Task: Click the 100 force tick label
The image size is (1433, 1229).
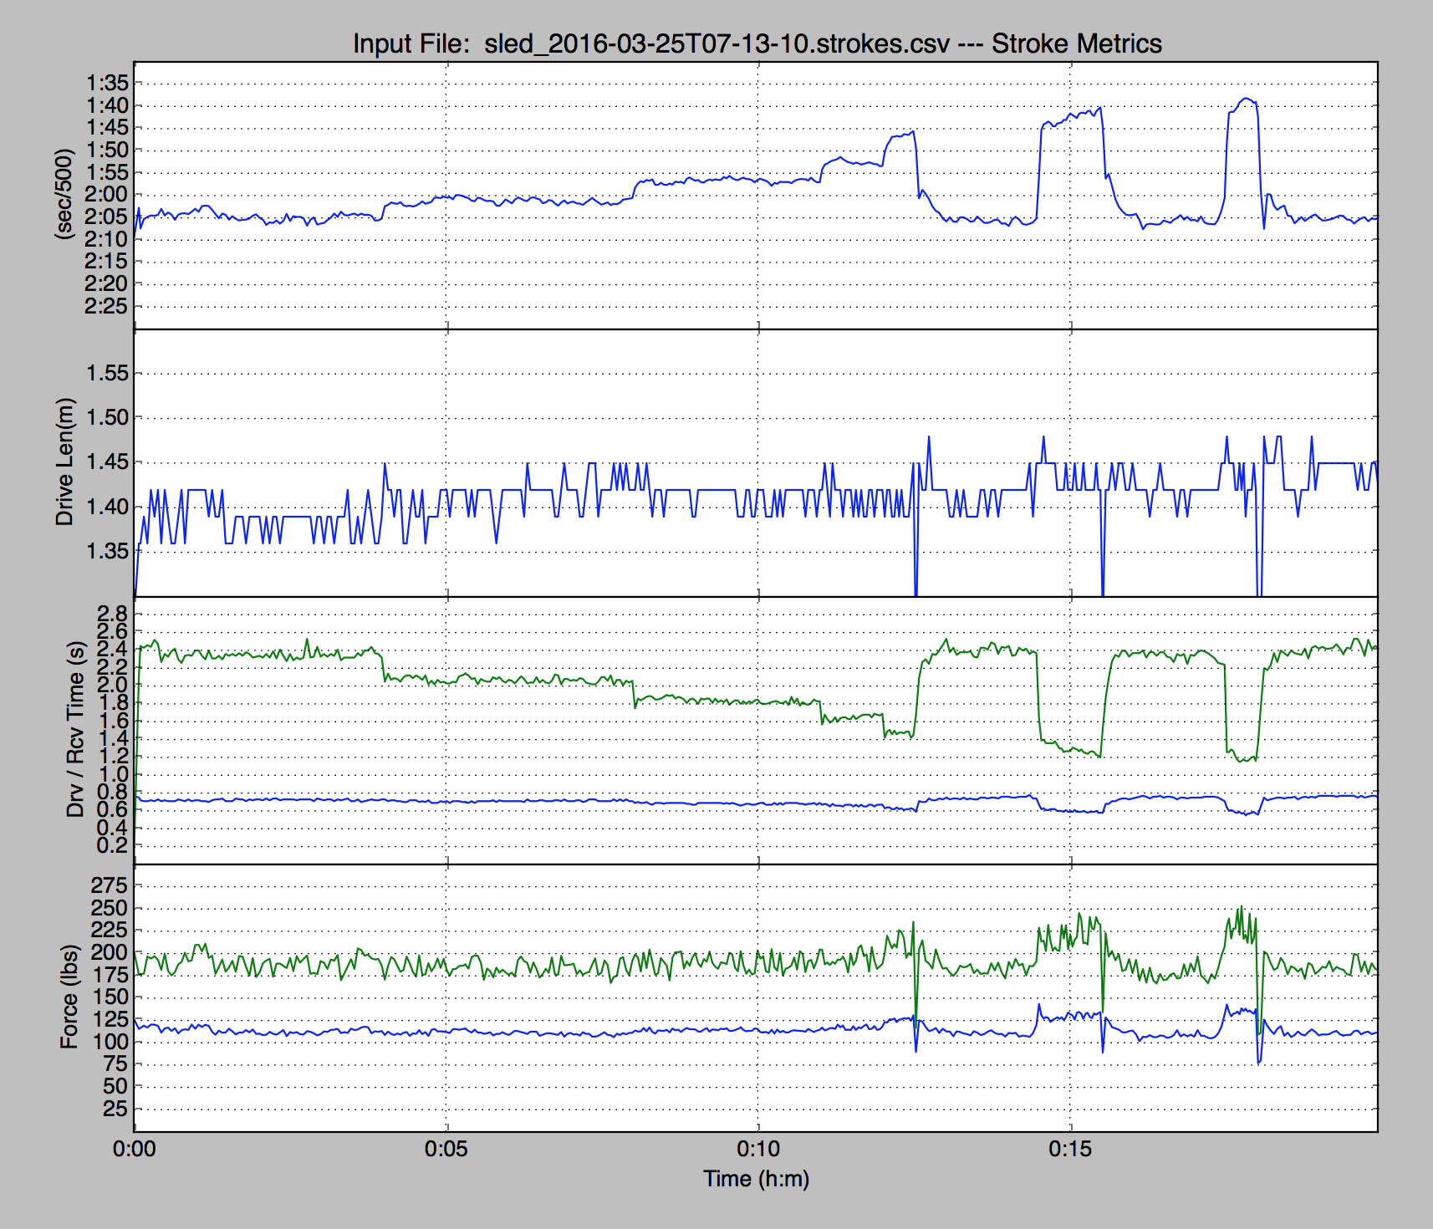Action: pyautogui.click(x=110, y=1042)
